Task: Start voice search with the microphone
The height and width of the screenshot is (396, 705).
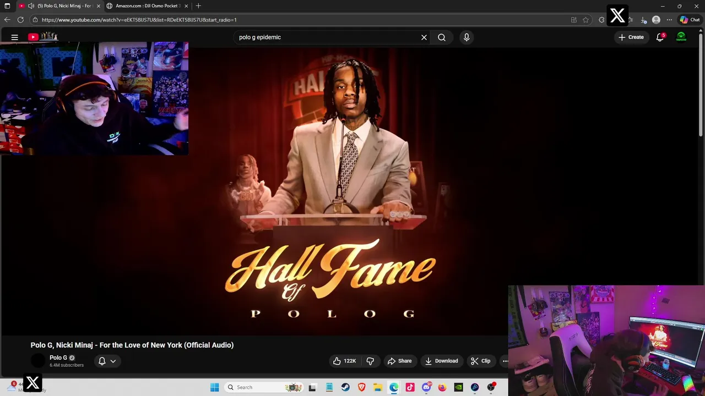Action: click(467, 37)
